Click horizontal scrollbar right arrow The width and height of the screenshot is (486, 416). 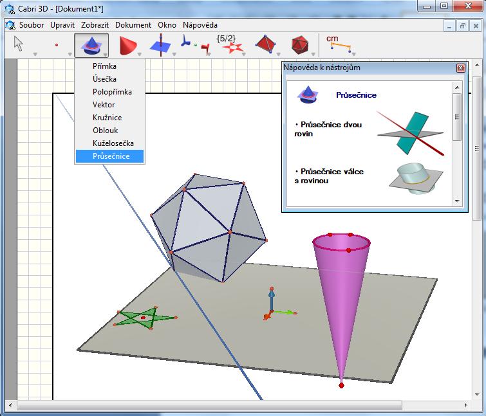tap(465, 405)
